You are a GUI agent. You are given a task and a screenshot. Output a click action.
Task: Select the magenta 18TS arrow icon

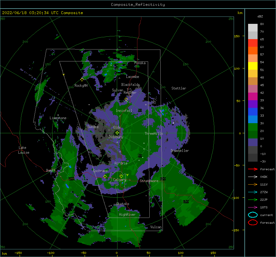click(x=253, y=207)
